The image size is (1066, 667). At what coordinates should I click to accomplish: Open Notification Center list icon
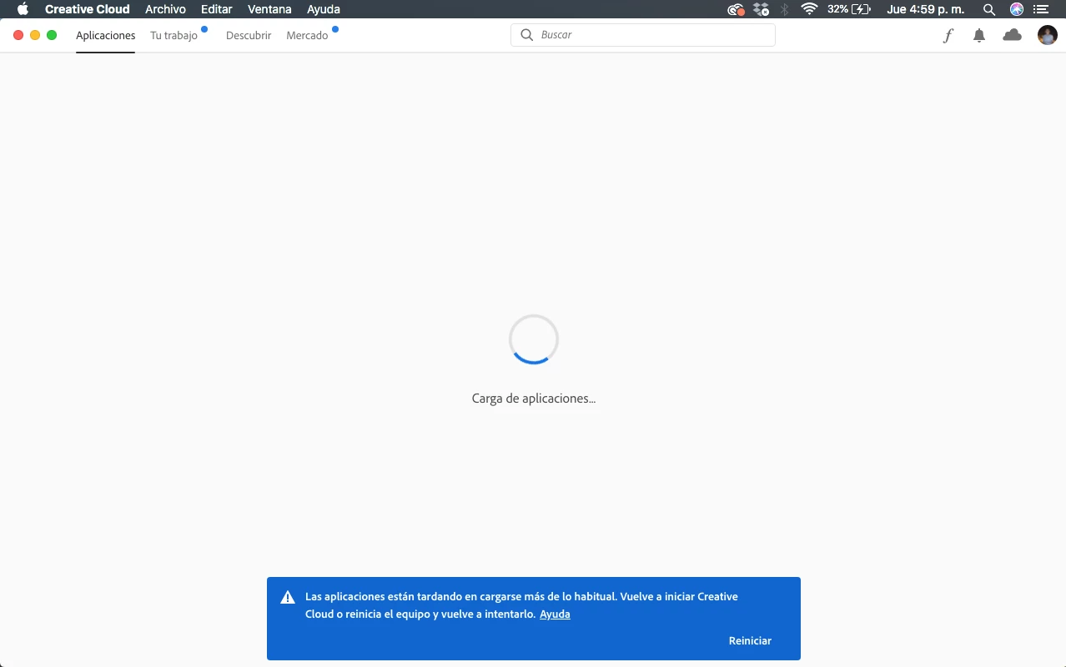point(1040,9)
